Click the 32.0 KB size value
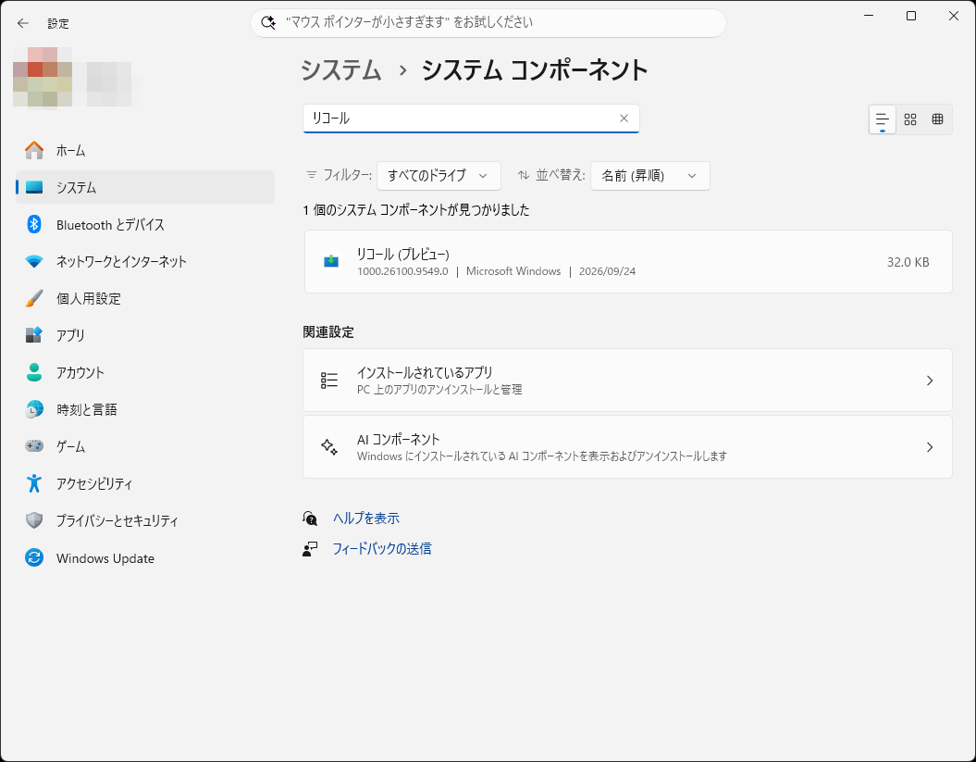The image size is (976, 762). [908, 262]
